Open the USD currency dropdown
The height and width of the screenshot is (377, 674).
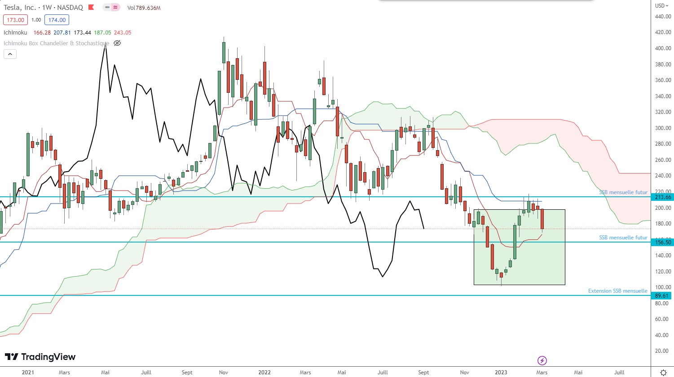662,6
